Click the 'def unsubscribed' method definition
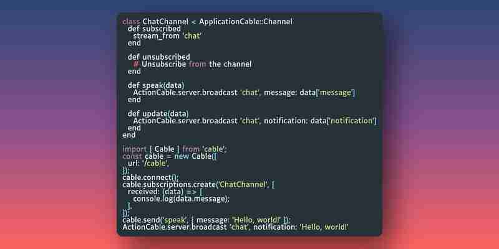 159,57
